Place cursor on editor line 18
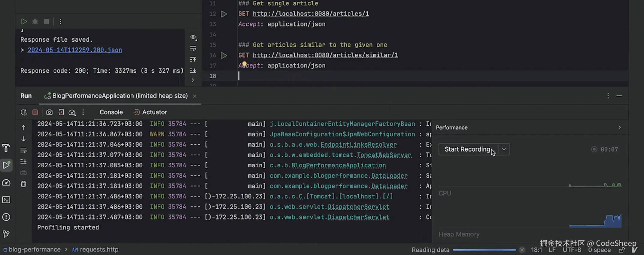 point(433,76)
